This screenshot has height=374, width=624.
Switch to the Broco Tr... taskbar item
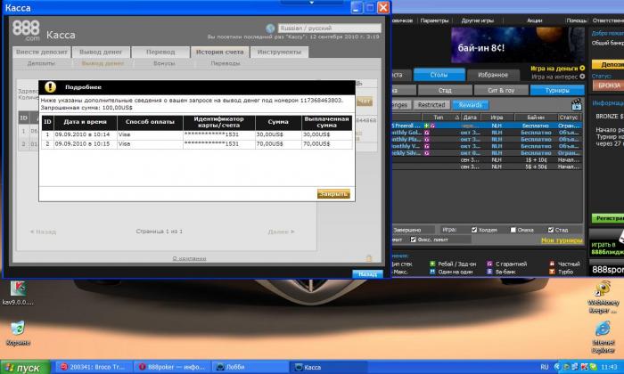(93, 367)
